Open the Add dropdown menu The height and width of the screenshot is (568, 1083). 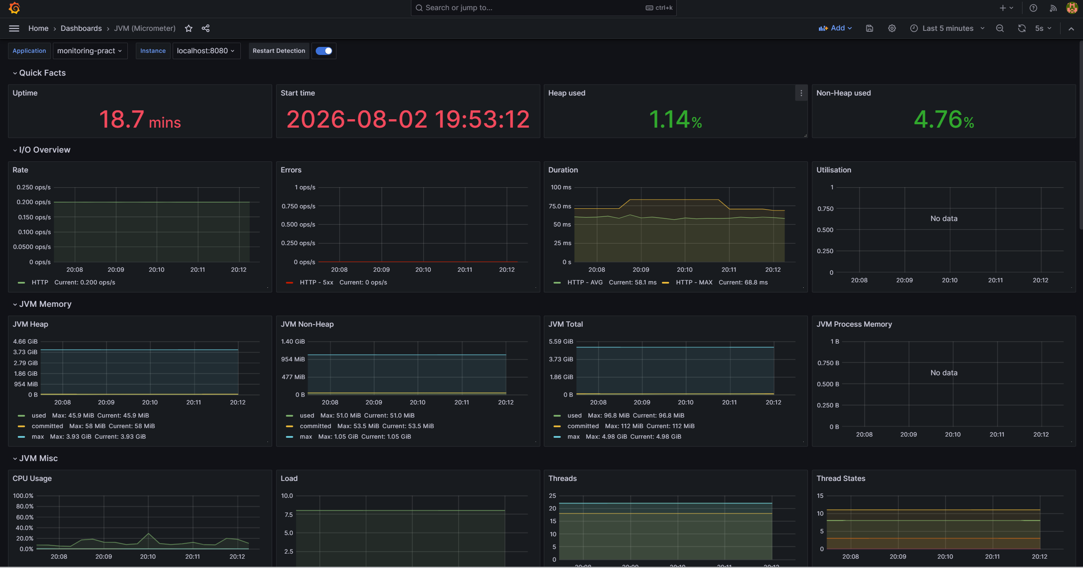click(x=835, y=28)
